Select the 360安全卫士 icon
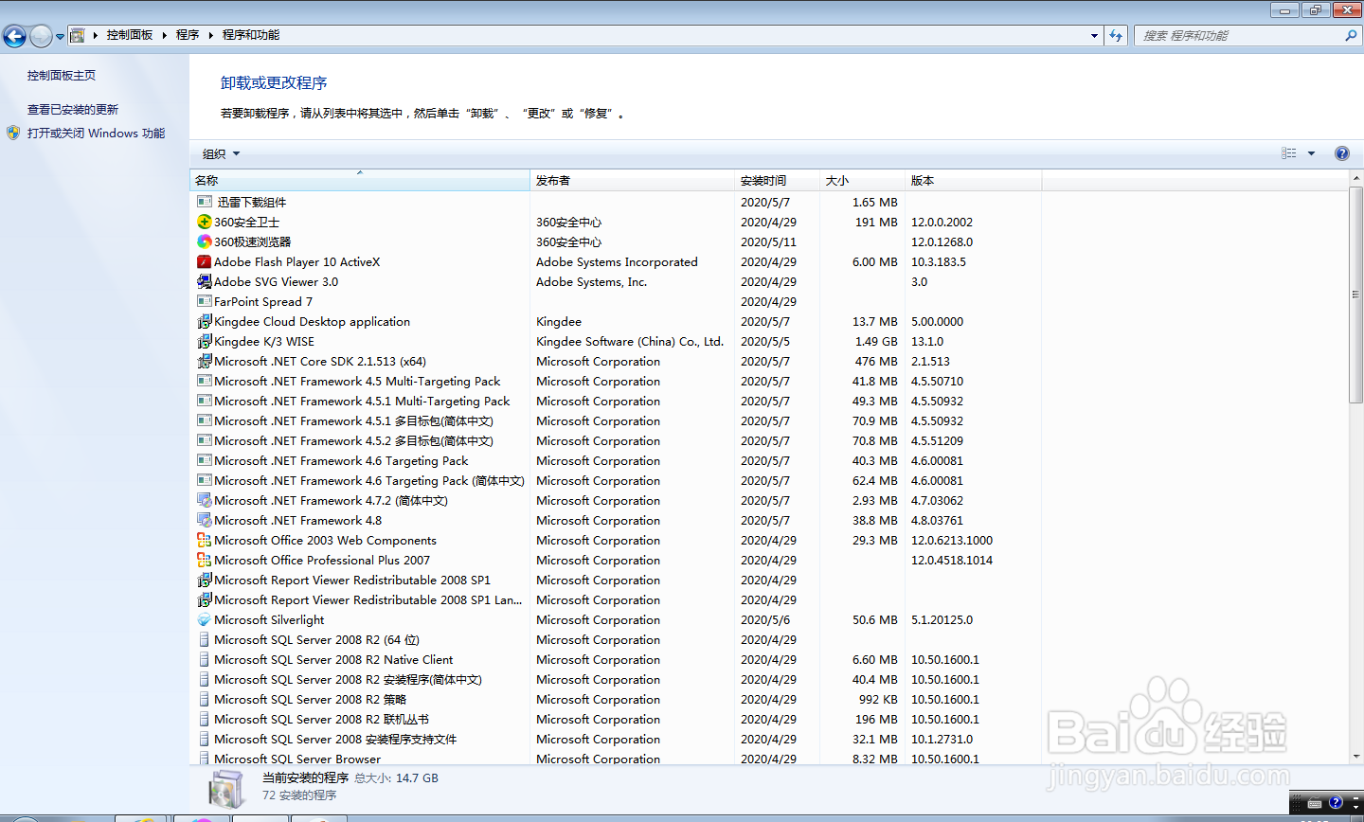Viewport: 1364px width, 822px height. point(205,222)
